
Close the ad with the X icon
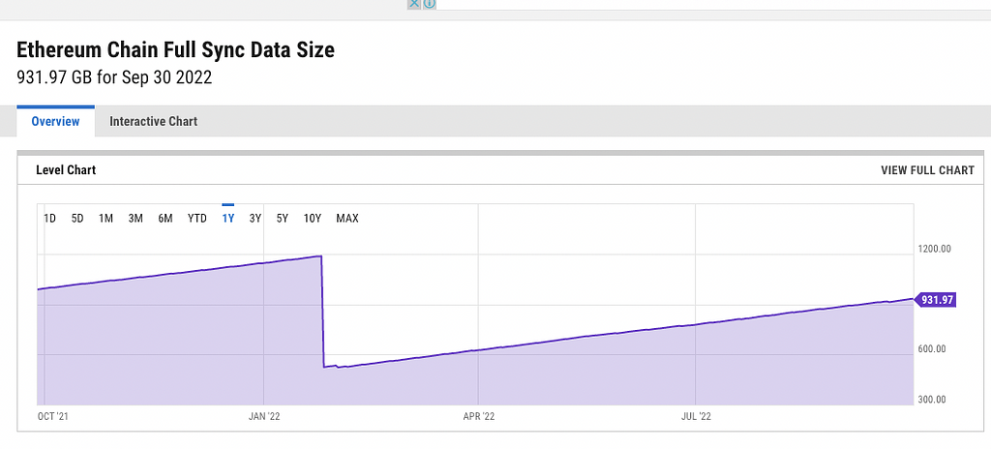coord(414,4)
